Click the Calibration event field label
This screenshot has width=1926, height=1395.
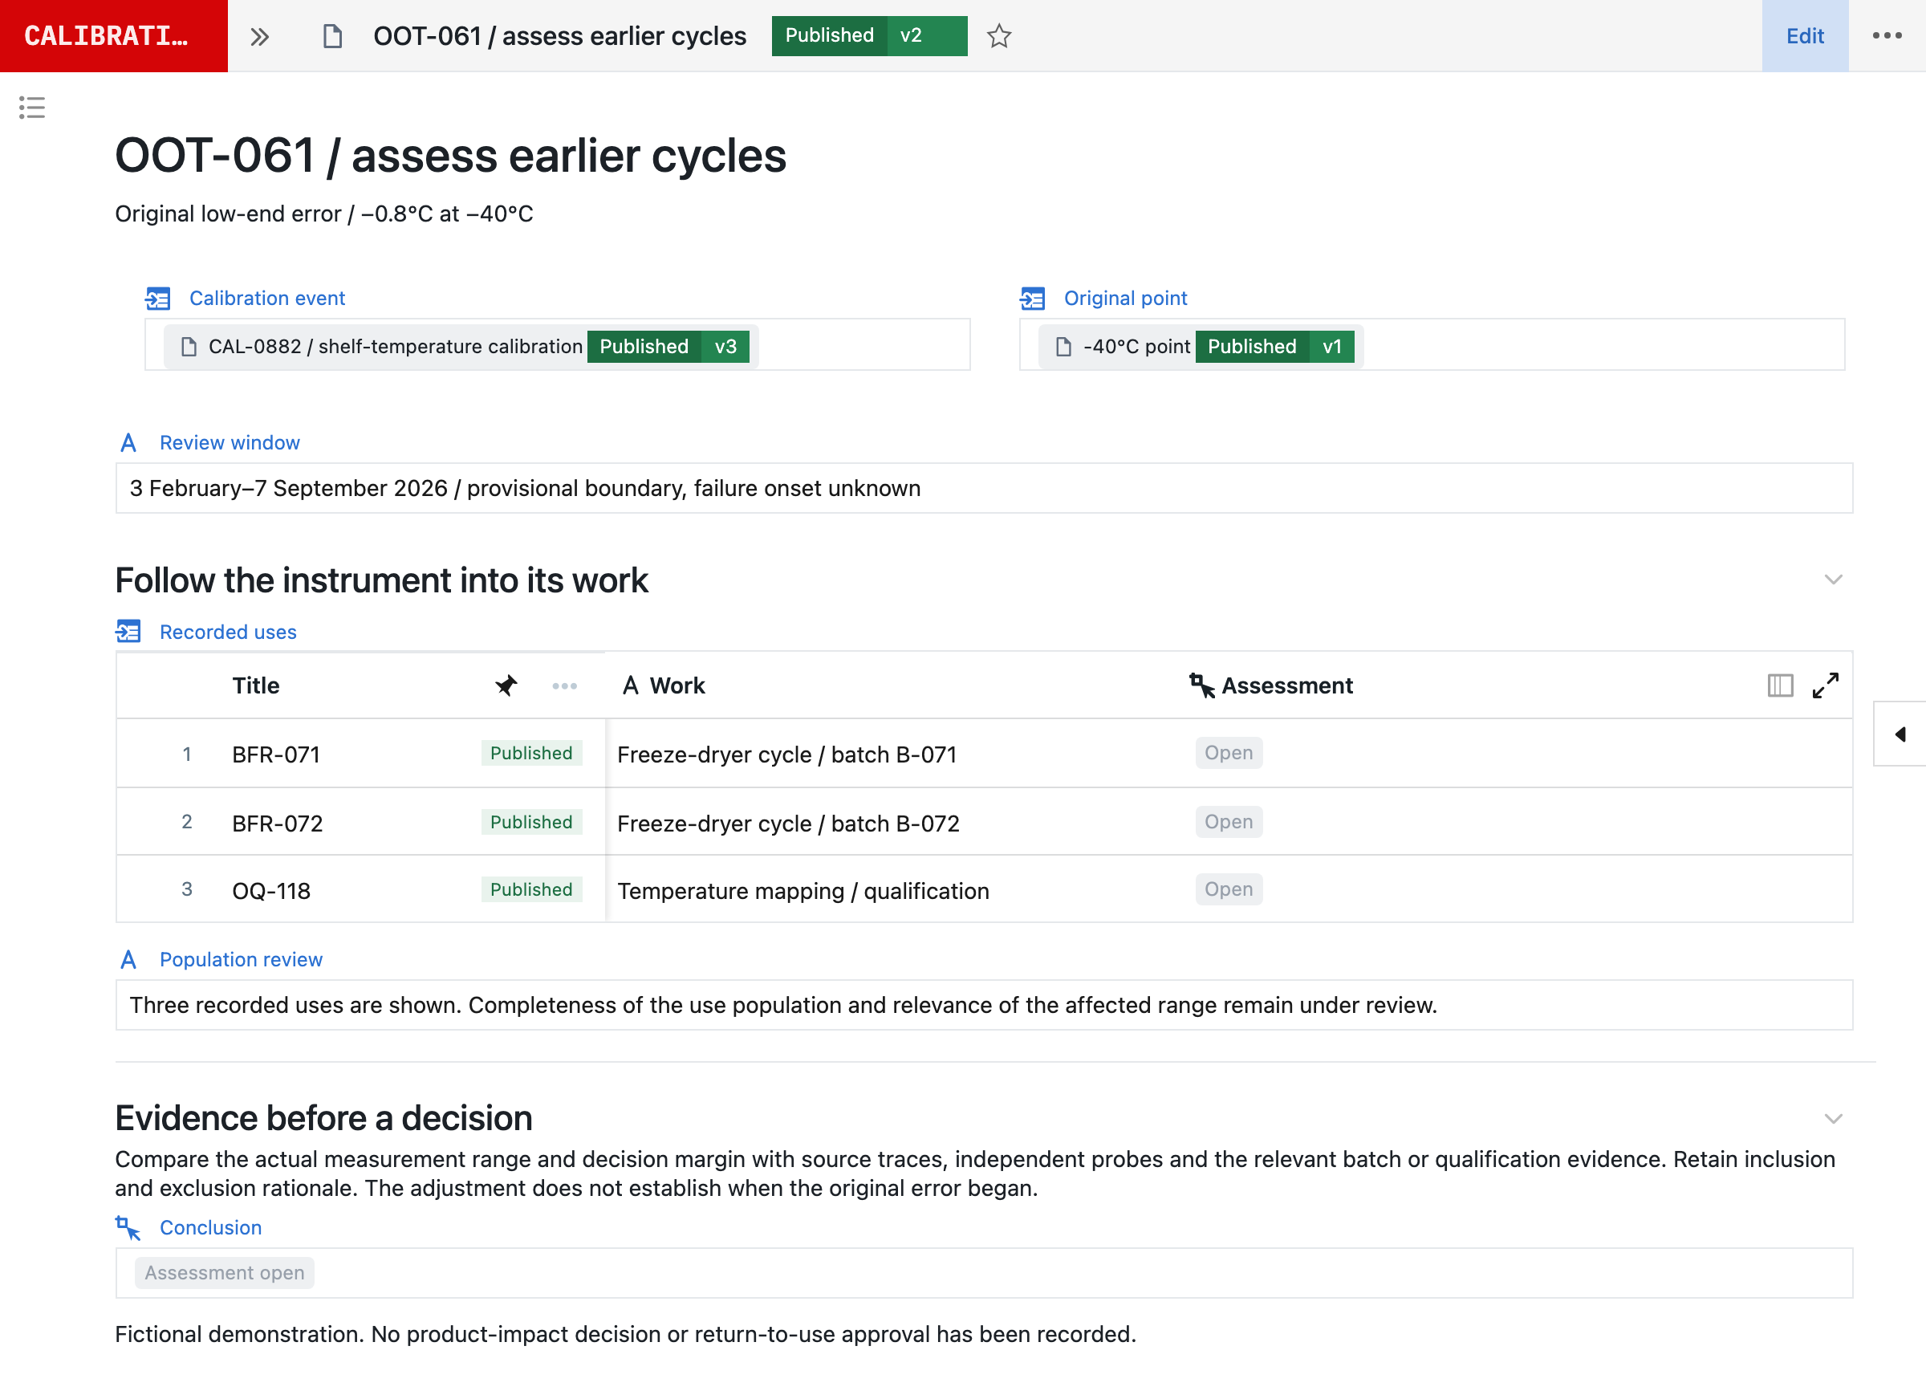(x=266, y=299)
